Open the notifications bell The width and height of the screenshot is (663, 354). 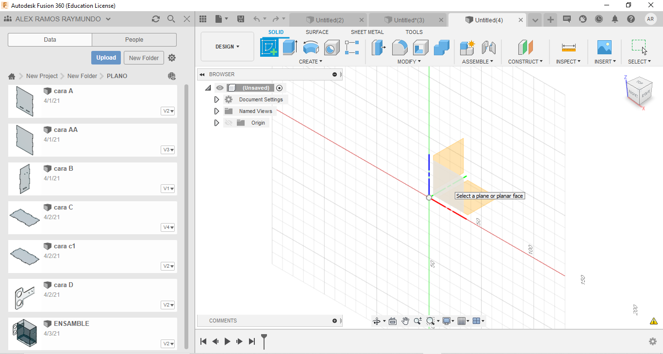coord(615,19)
